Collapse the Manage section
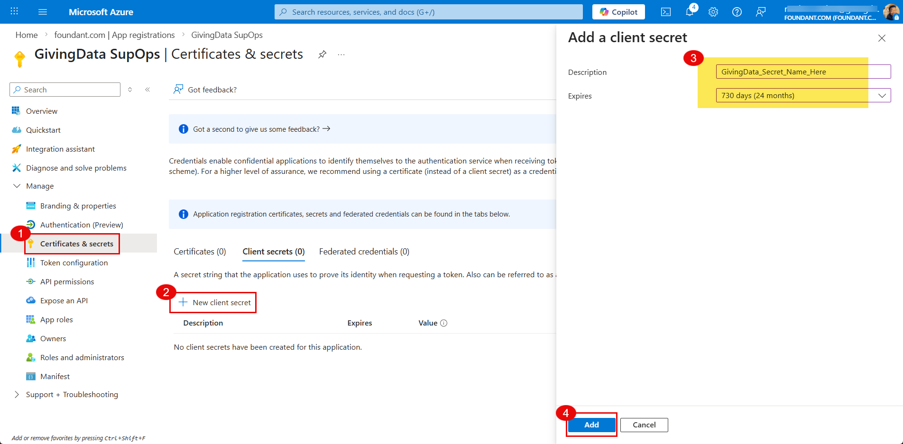Screen dimensions: 903x444 [17, 186]
